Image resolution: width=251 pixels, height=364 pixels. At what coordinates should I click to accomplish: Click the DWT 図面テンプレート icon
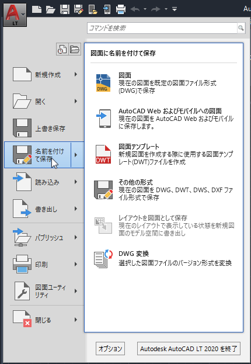click(103, 154)
